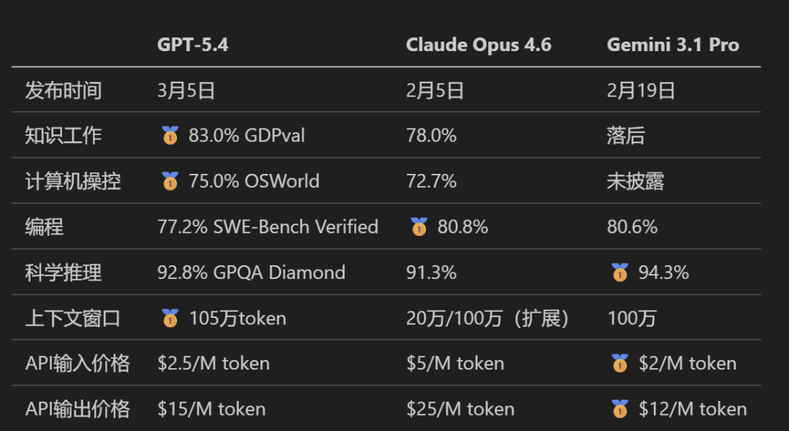Viewport: 789px width, 431px height.
Task: Click the 科学推理 row label
Action: (64, 272)
